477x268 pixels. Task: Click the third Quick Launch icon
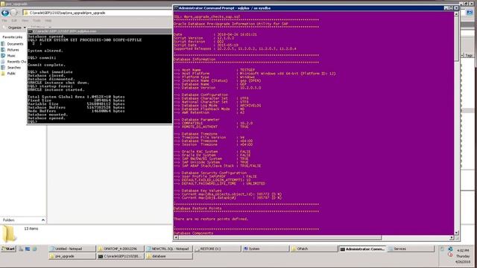(34, 249)
